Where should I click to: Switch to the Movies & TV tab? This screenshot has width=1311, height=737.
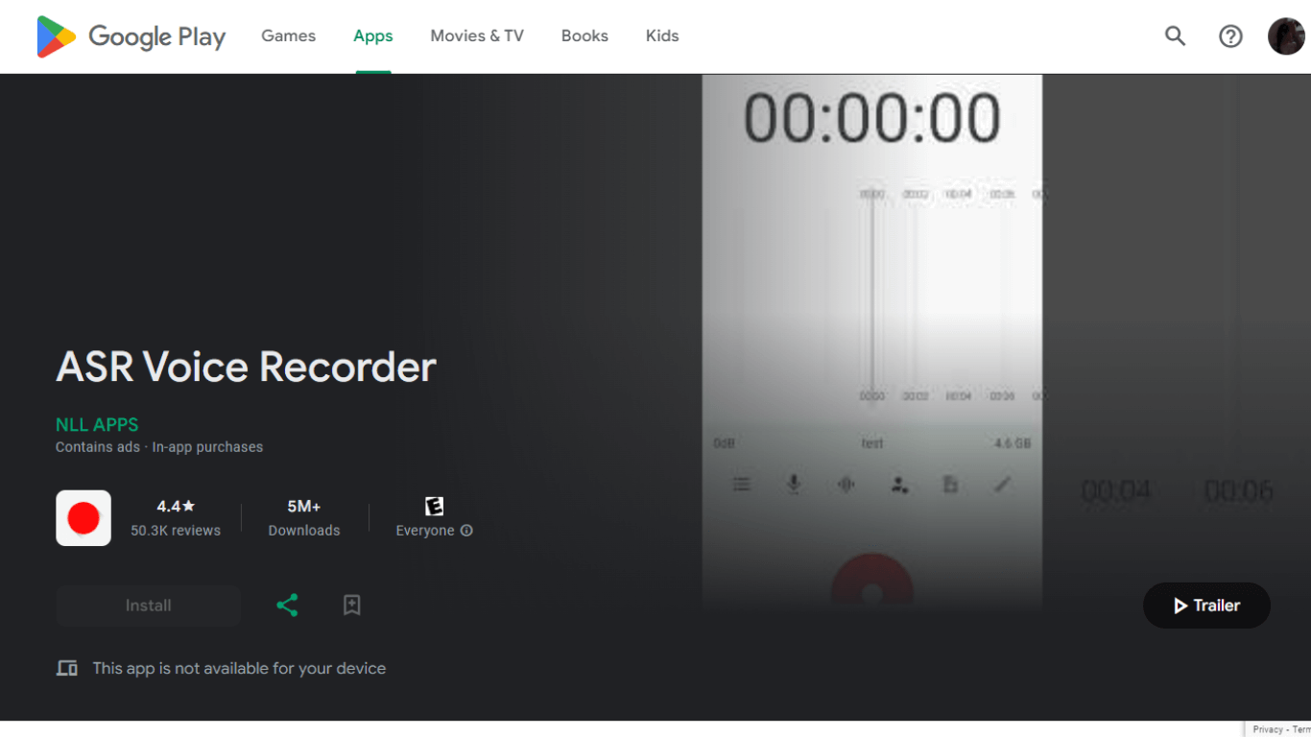click(x=477, y=36)
